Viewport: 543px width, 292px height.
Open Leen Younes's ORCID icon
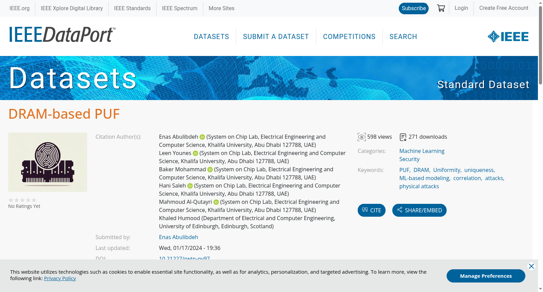pyautogui.click(x=195, y=153)
